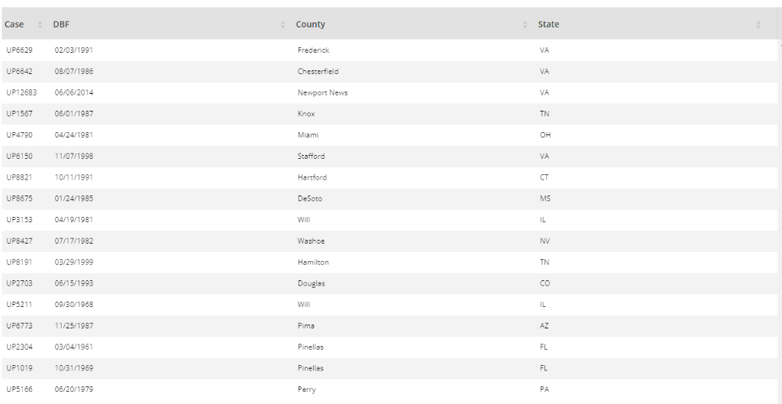Screen dimensions: 782x404
Task: Click the Newport News county cell
Action: click(322, 92)
